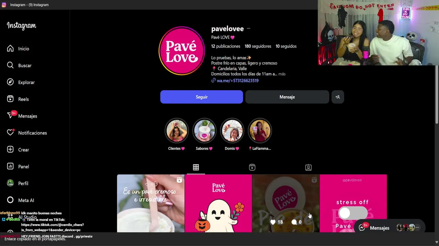The image size is (439, 246).
Task: Open the Buscar search icon
Action: point(10,65)
